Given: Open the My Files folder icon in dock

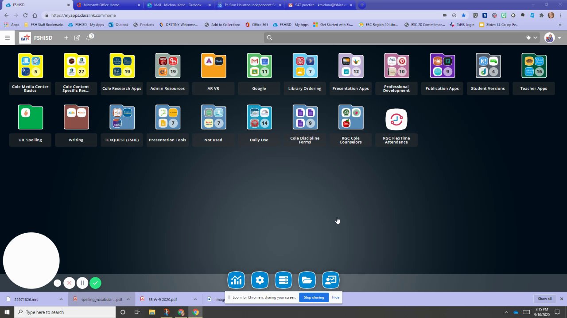Looking at the screenshot, I should click(x=307, y=280).
